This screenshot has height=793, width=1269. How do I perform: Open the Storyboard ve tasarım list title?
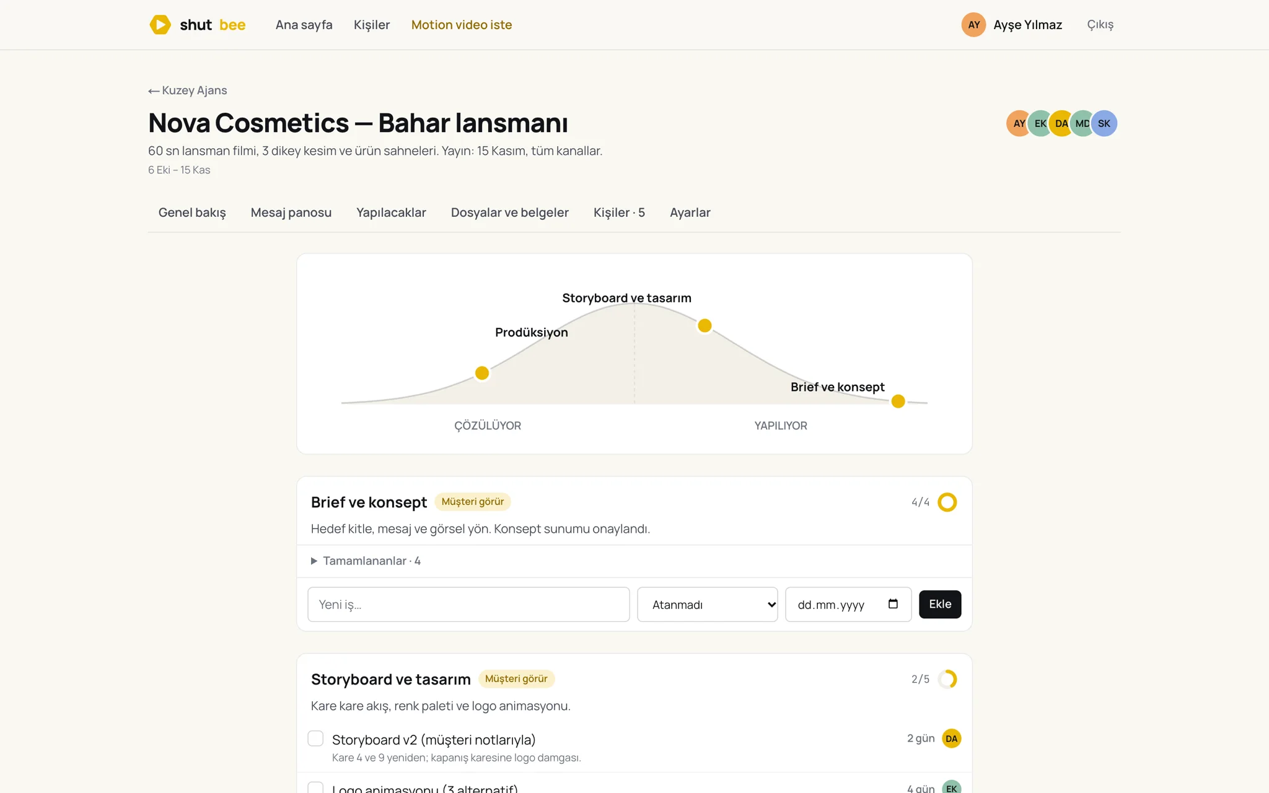pos(391,679)
